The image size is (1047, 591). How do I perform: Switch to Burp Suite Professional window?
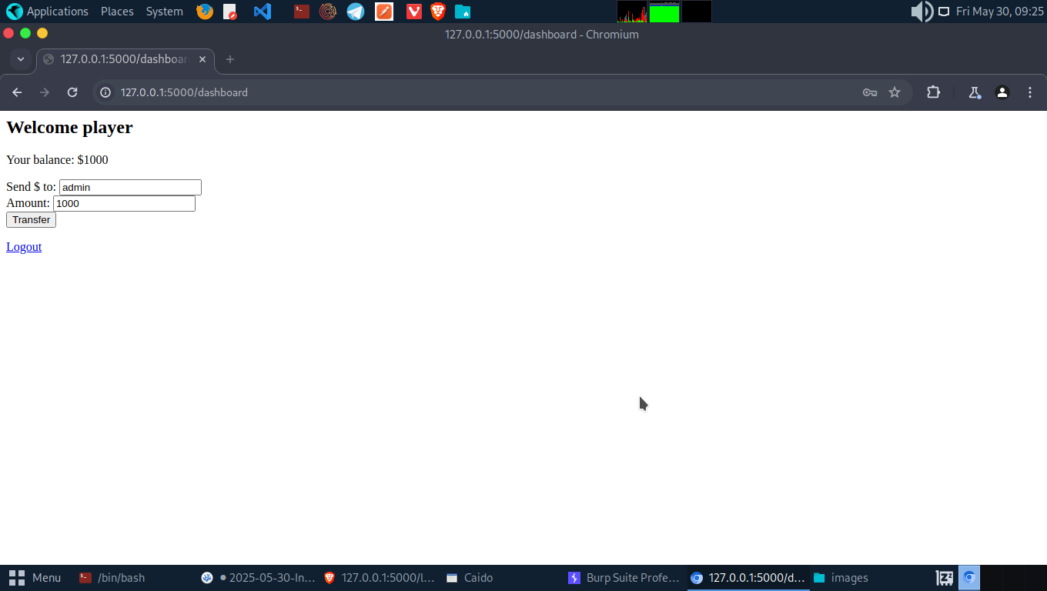pyautogui.click(x=624, y=578)
